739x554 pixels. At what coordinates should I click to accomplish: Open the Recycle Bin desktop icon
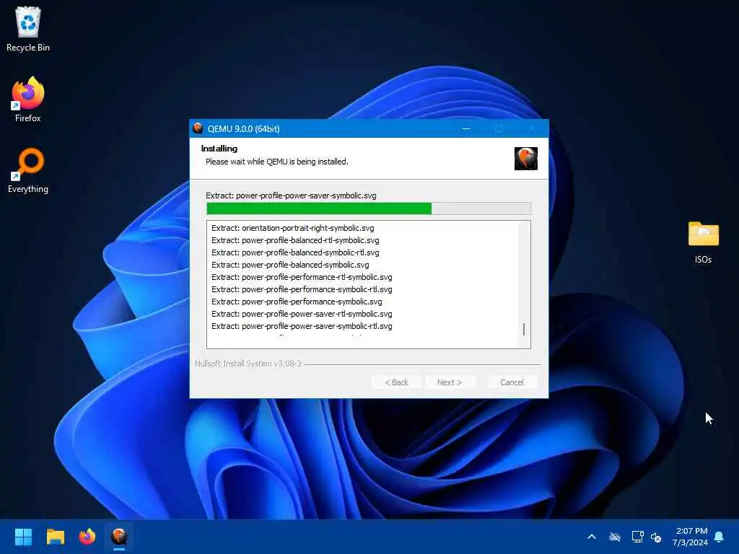[28, 29]
